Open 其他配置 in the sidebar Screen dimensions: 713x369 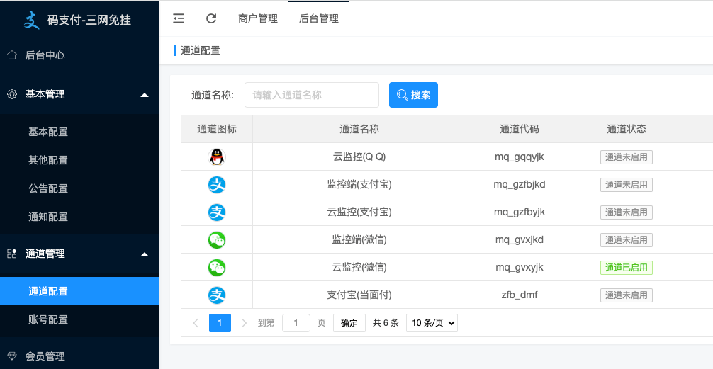79,160
